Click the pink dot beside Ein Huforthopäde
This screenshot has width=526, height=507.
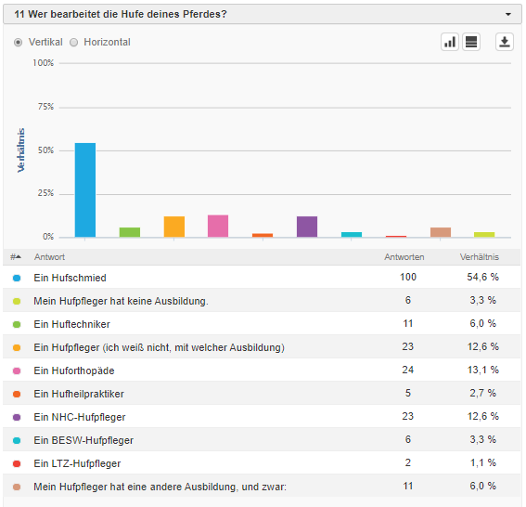[x=17, y=370]
